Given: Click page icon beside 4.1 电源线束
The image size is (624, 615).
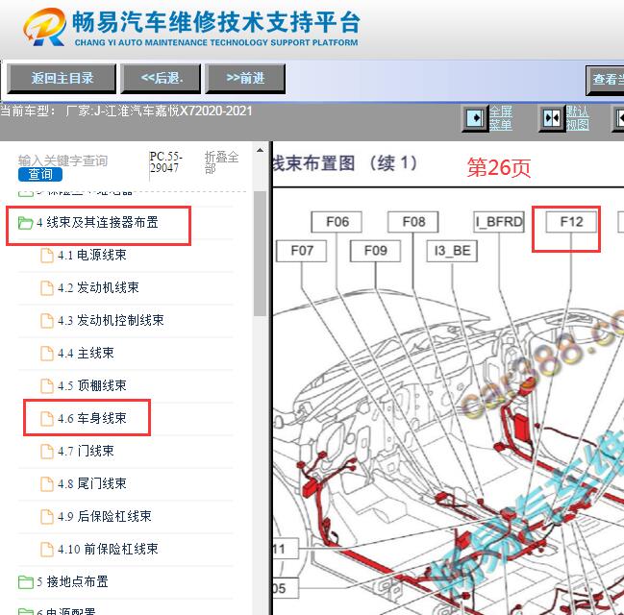Looking at the screenshot, I should click(x=47, y=256).
